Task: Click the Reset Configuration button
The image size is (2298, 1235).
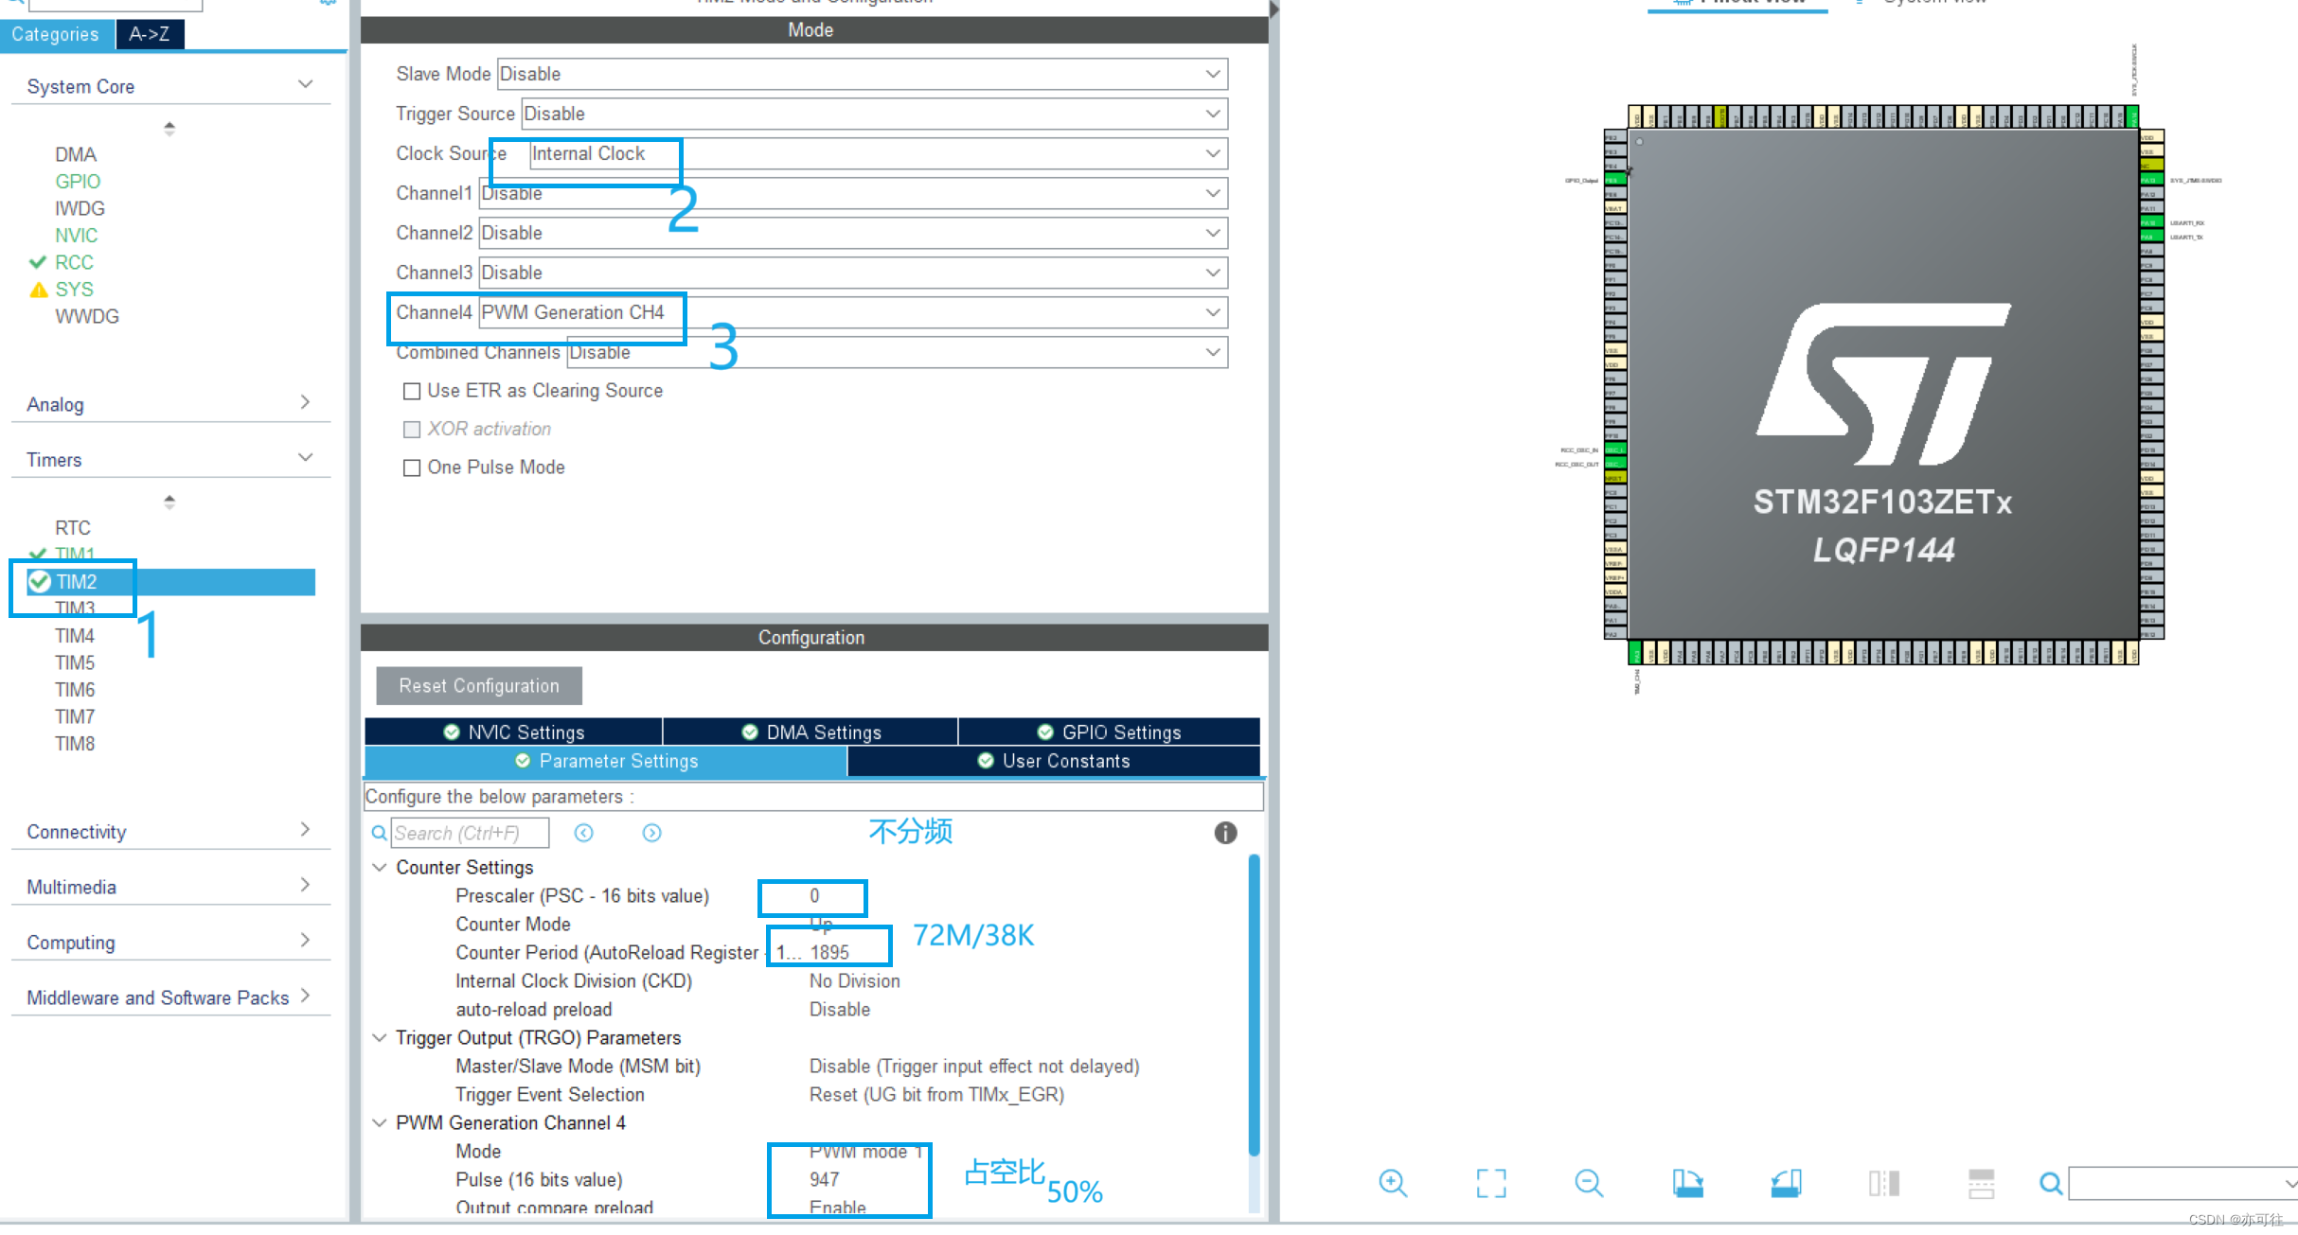Action: click(x=479, y=685)
